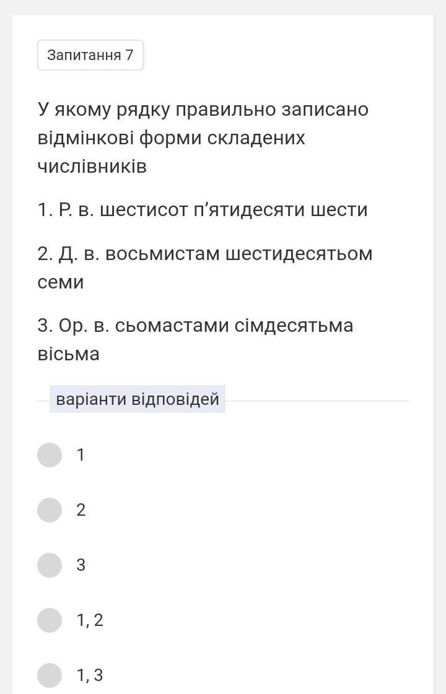
Task: Click the Ор. в. case abbreviation
Action: [x=84, y=326]
